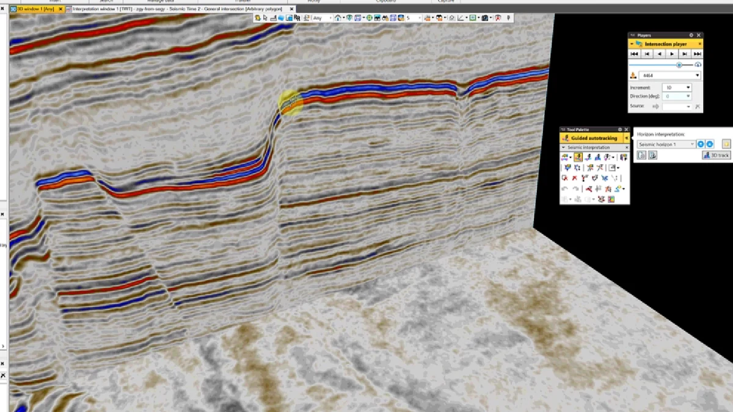Collapse the Seismic interpretation section

[563, 148]
